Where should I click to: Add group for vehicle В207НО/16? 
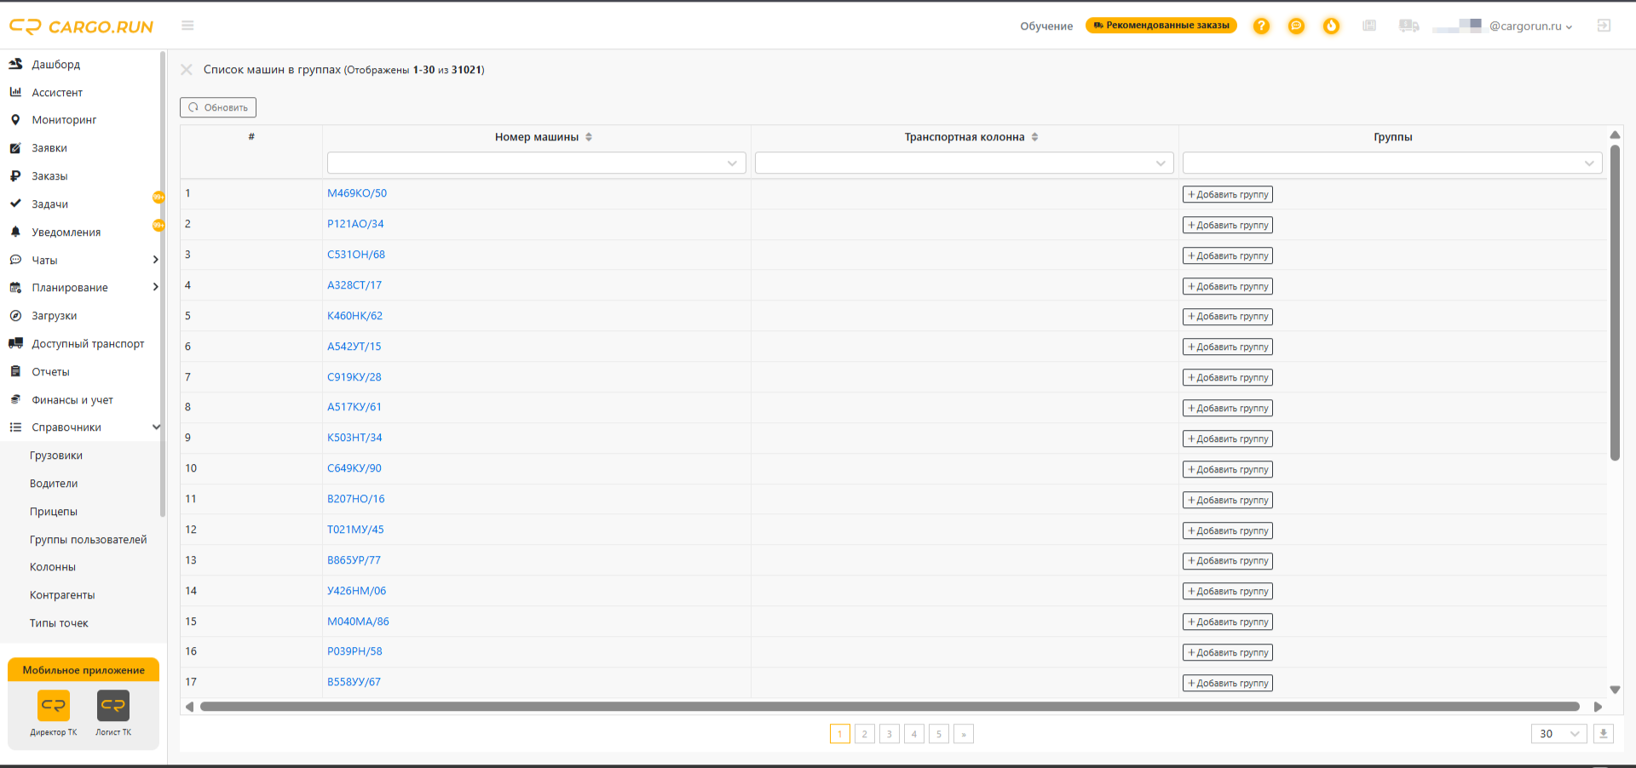(1228, 500)
